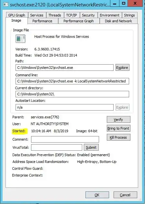
Task: Click the DEP status Enabled (permanent) value
Action: (x=94, y=155)
